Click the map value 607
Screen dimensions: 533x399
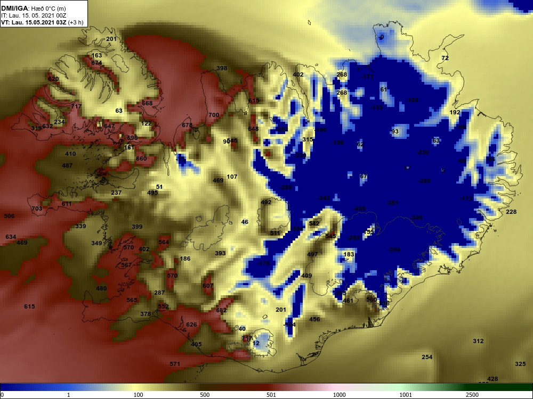[208, 286]
